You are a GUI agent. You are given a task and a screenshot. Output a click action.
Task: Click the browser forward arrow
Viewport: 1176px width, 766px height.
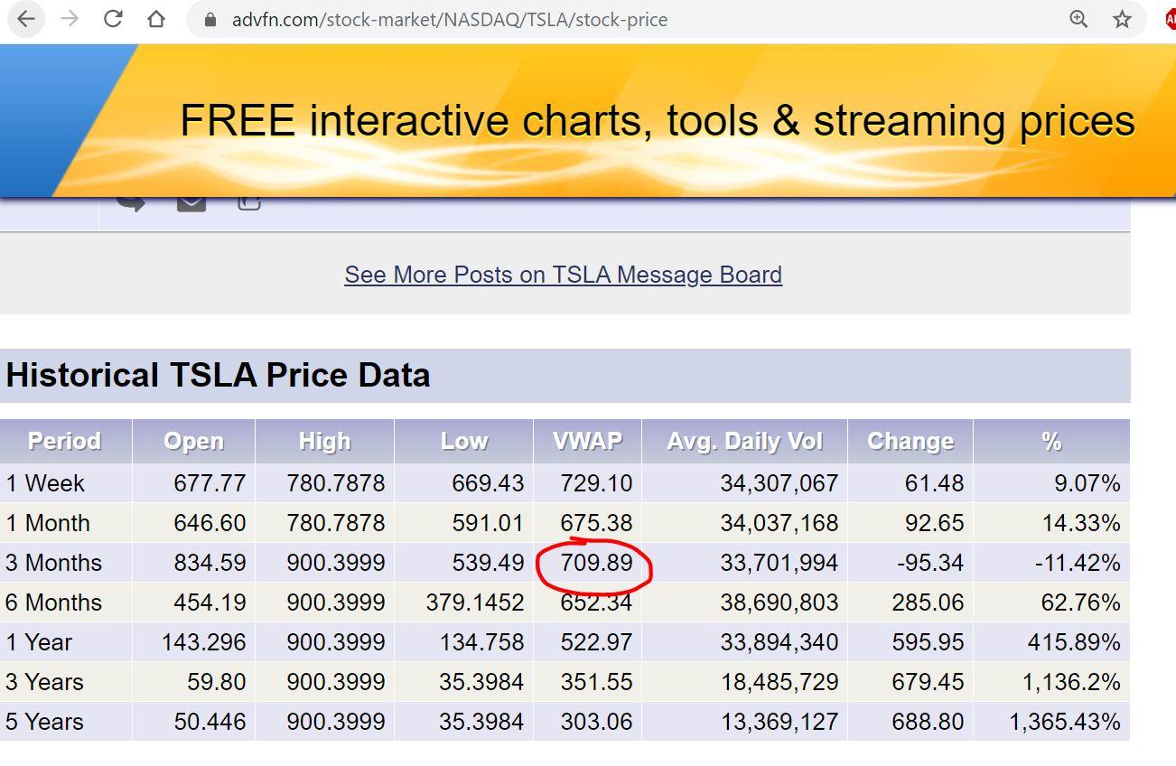tap(70, 19)
